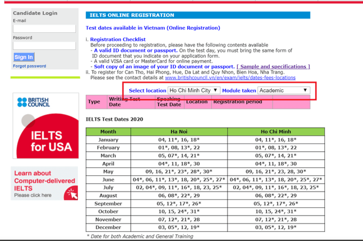Click the November row label

point(108,220)
